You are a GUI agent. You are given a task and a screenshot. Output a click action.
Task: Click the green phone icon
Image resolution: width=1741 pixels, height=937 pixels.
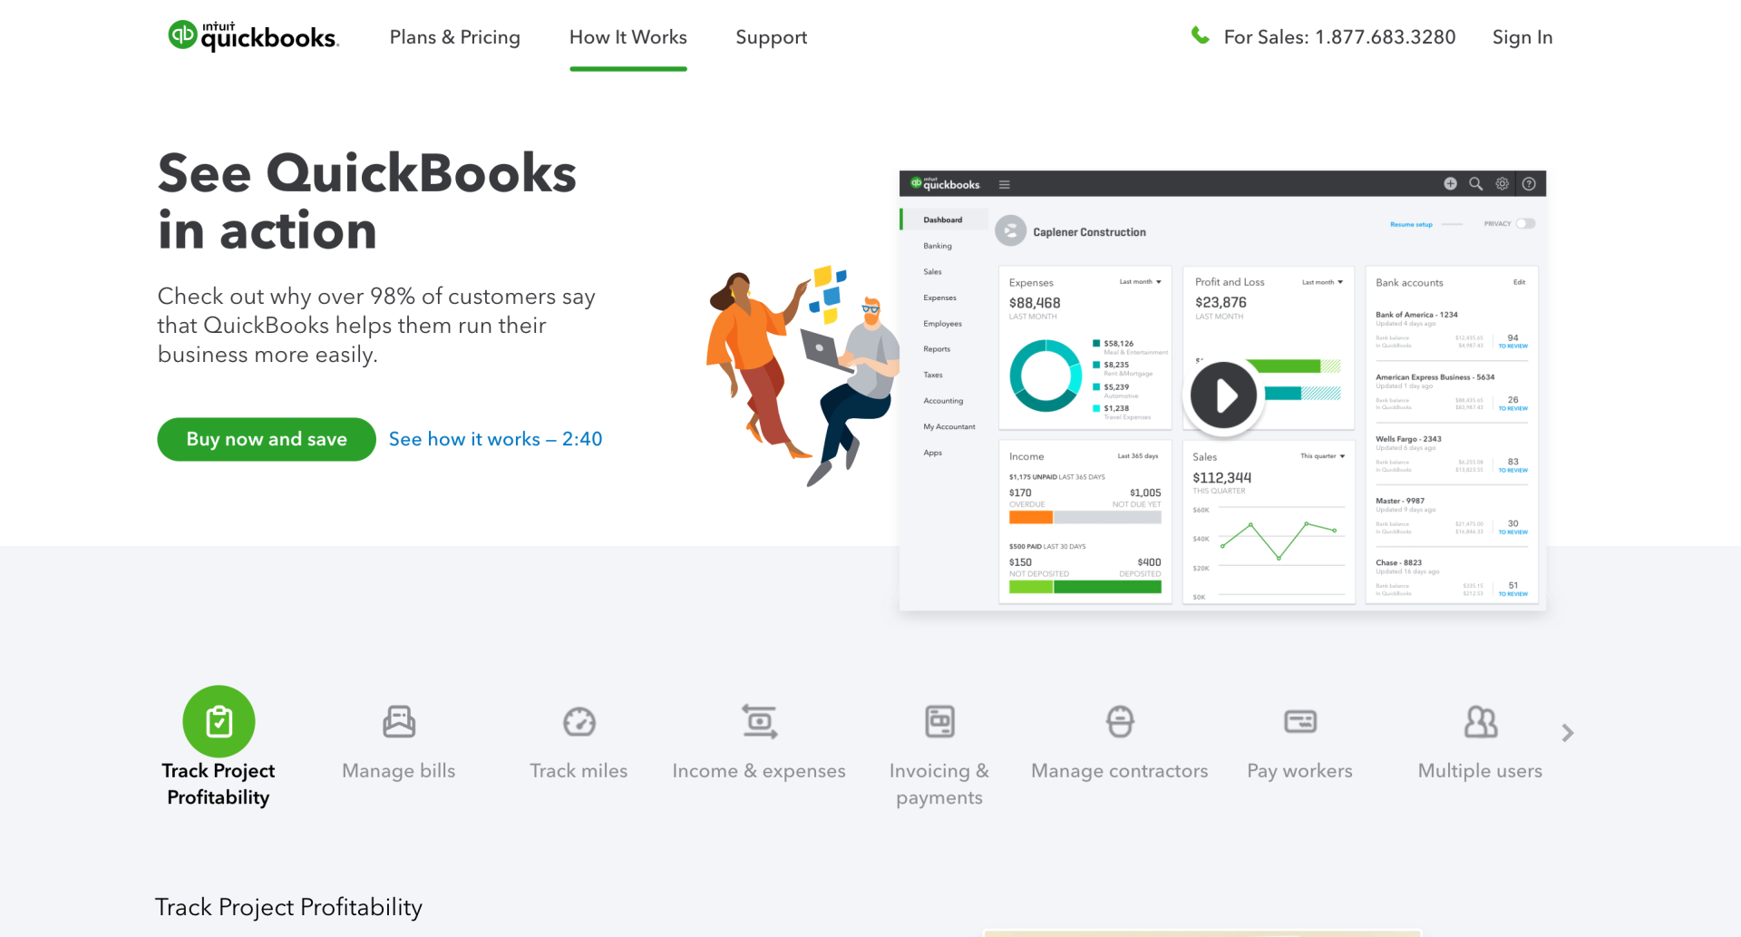tap(1200, 35)
